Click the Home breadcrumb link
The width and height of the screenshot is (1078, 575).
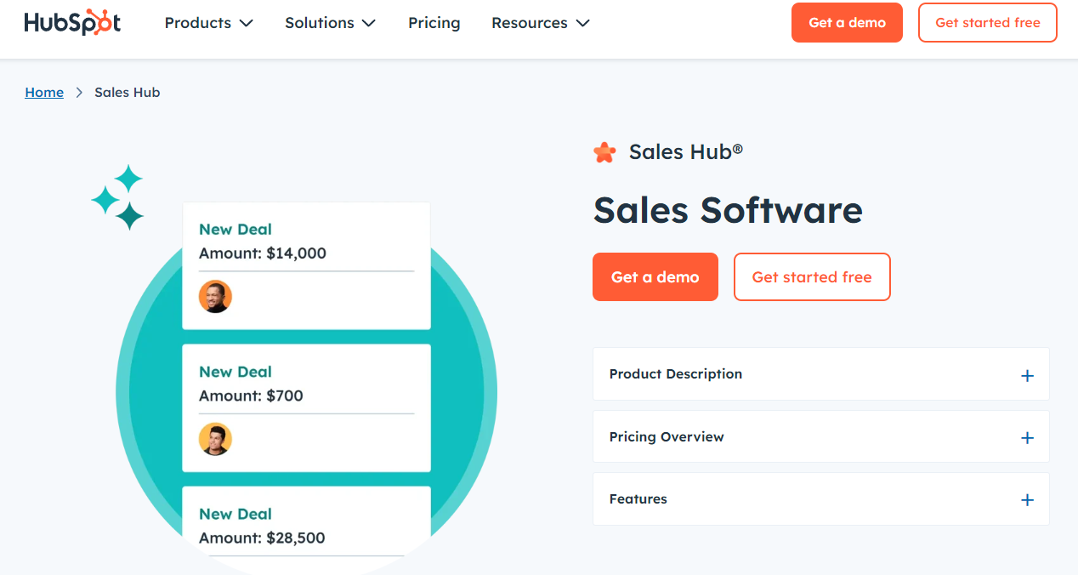(44, 92)
